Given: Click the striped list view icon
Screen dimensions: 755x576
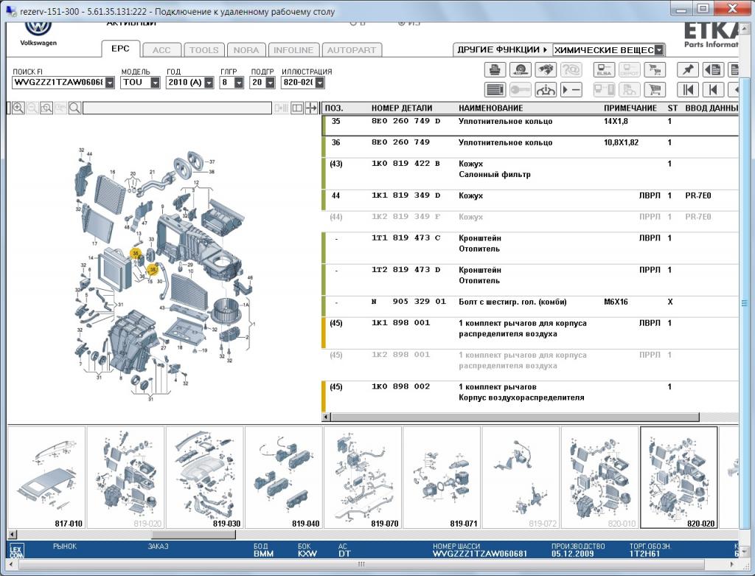Looking at the screenshot, I should (495, 89).
